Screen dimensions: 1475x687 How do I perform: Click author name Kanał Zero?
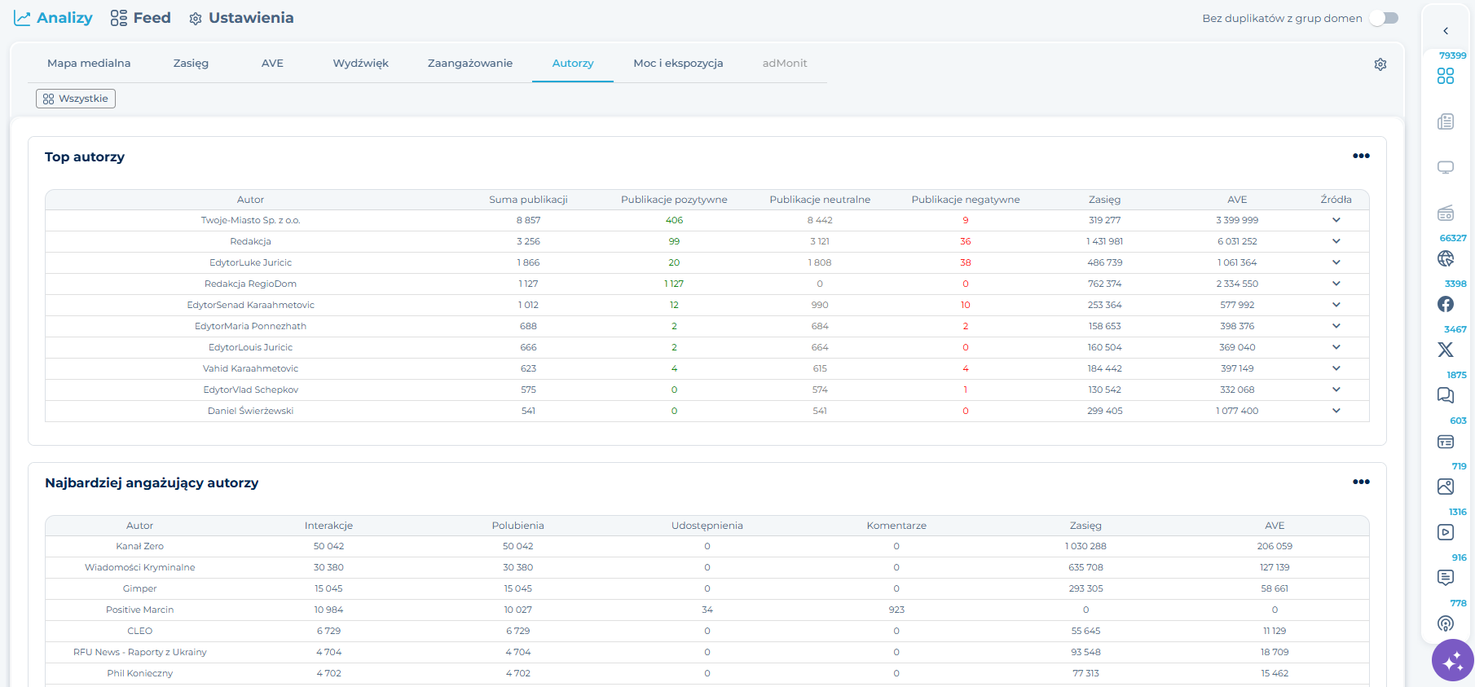click(140, 546)
